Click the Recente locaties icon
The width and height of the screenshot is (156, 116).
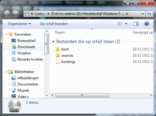[14, 59]
